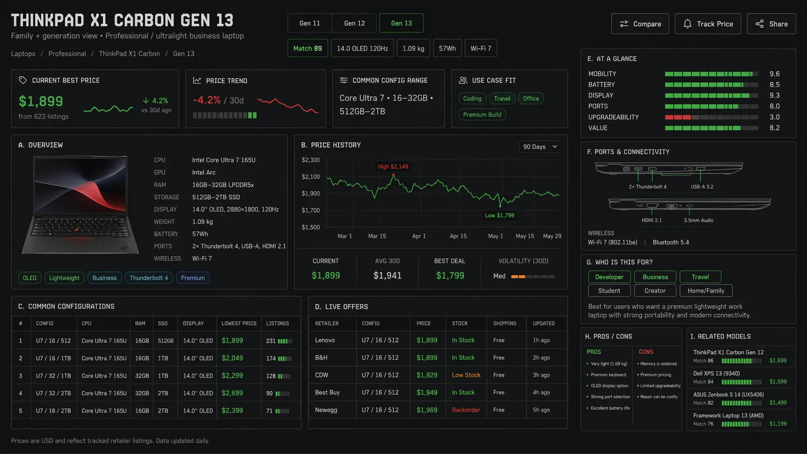Click the Volatility Med indicator bar
Viewport: 807px width, 454px height.
pyautogui.click(x=533, y=276)
